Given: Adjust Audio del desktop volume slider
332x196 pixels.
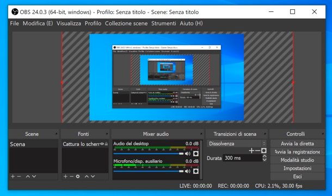Looking at the screenshot, I should 149,154.
